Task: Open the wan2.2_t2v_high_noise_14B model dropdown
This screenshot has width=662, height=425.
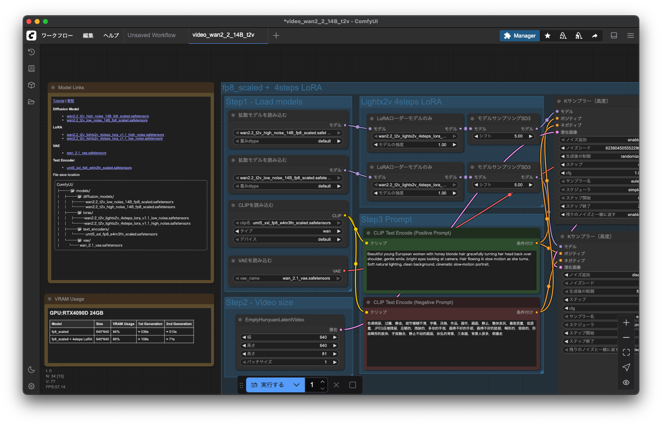Action: pyautogui.click(x=288, y=133)
